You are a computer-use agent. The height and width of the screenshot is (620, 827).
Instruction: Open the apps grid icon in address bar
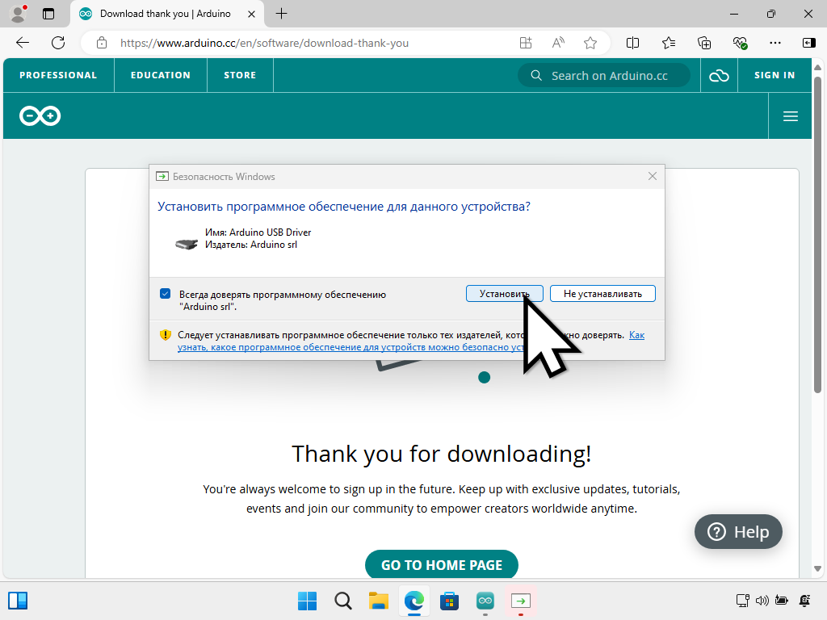pos(526,43)
